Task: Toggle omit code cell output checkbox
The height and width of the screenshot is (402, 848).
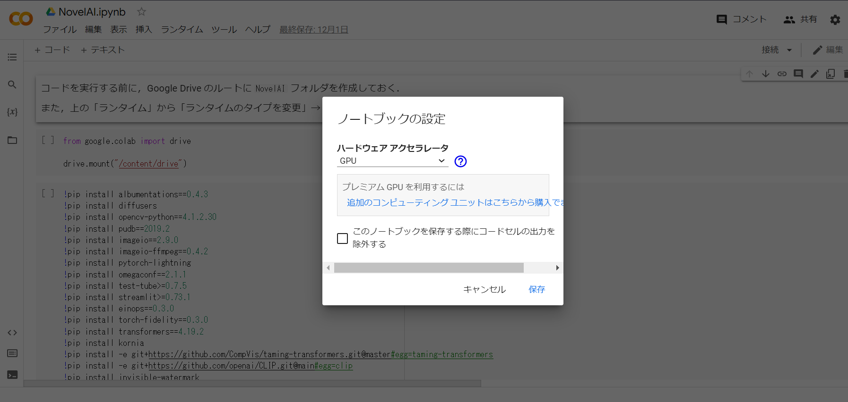Action: (x=343, y=238)
